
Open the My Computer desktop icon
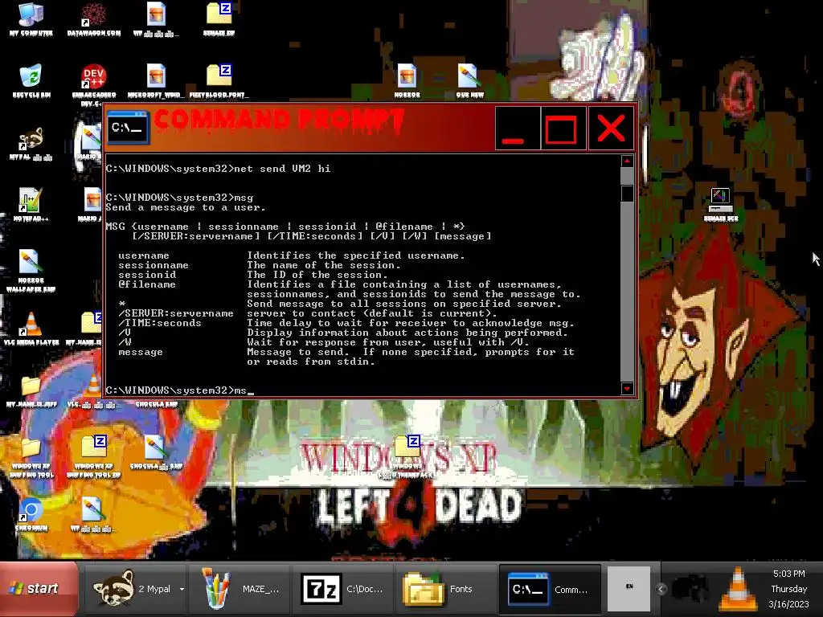31,19
